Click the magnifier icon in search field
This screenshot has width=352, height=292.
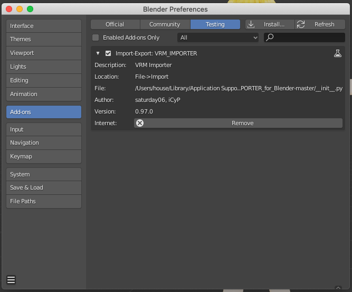pyautogui.click(x=270, y=37)
